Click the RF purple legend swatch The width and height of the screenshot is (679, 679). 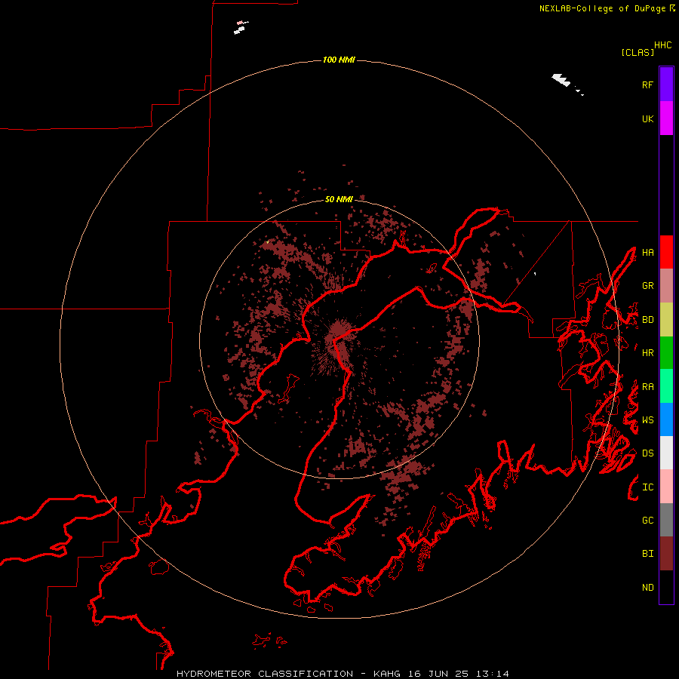click(666, 84)
